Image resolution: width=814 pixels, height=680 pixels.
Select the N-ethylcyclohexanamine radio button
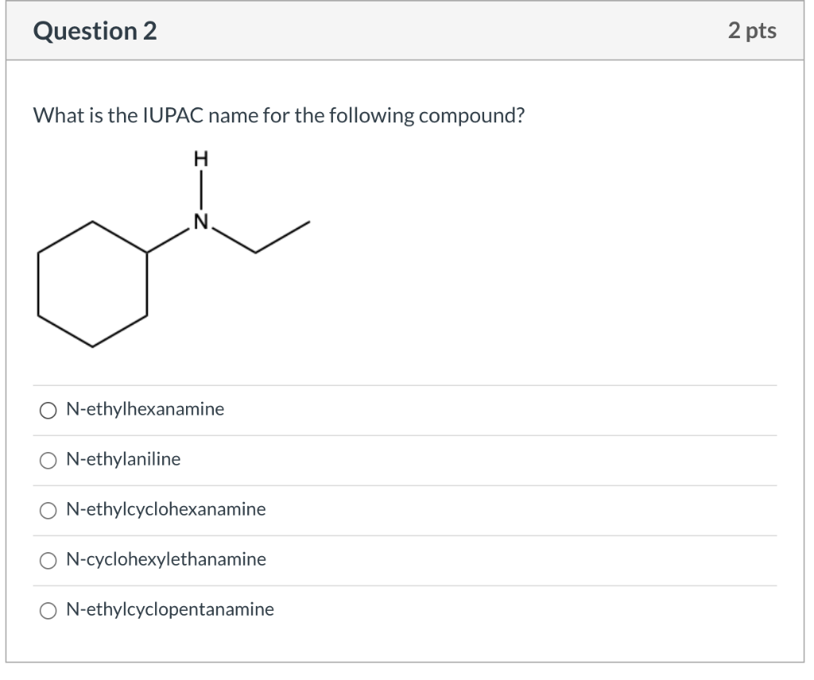(x=48, y=510)
